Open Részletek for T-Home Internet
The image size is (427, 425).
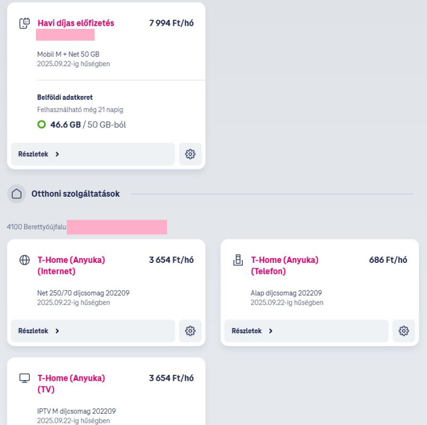pyautogui.click(x=93, y=331)
